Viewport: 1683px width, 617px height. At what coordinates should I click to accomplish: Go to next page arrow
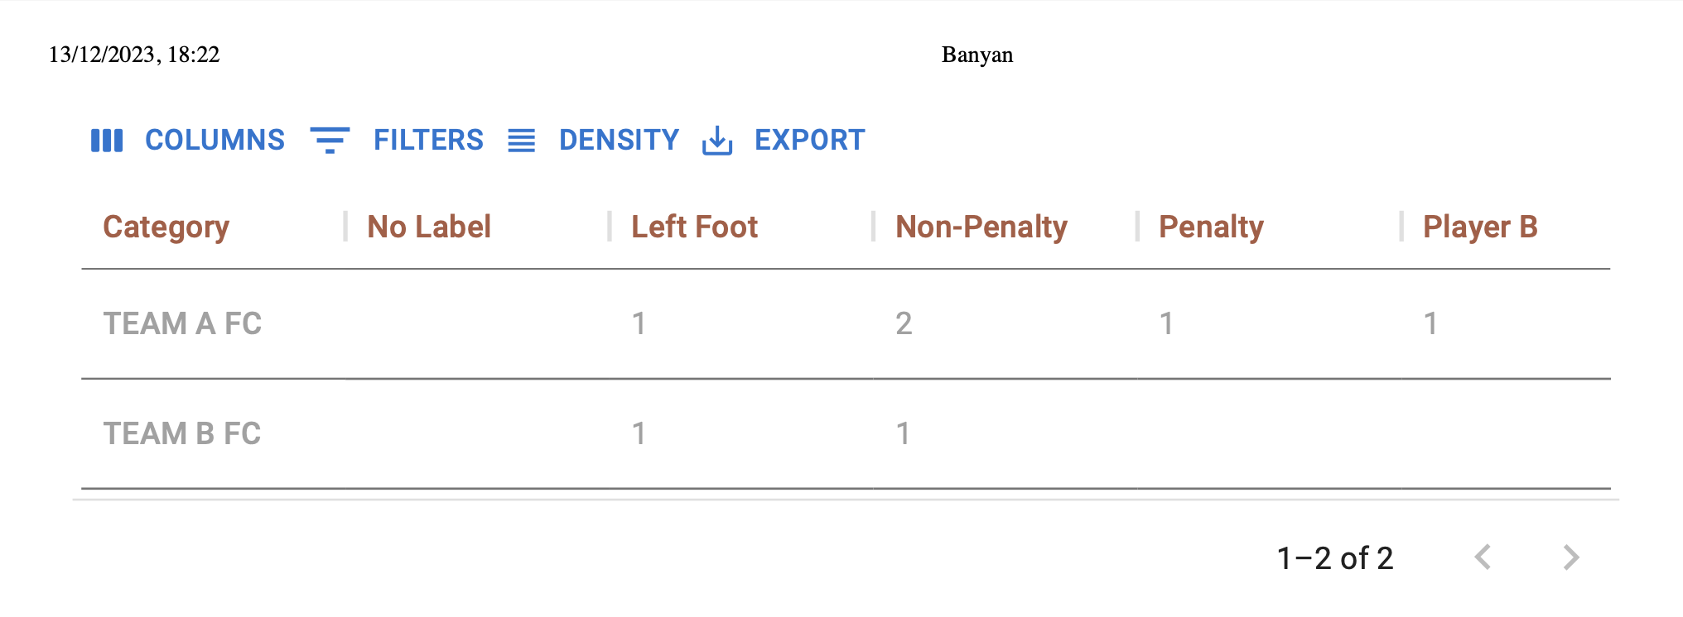(1571, 557)
